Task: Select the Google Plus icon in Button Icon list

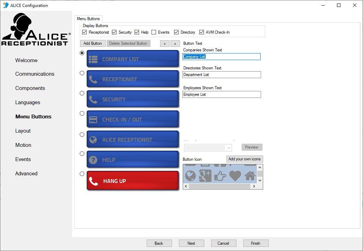Action: [205, 176]
